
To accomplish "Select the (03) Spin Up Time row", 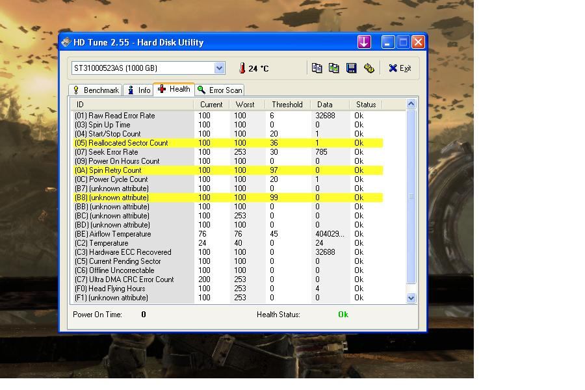I will [227, 125].
